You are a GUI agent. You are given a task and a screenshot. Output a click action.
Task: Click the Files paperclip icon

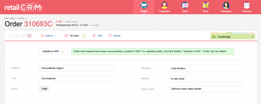[94, 36]
